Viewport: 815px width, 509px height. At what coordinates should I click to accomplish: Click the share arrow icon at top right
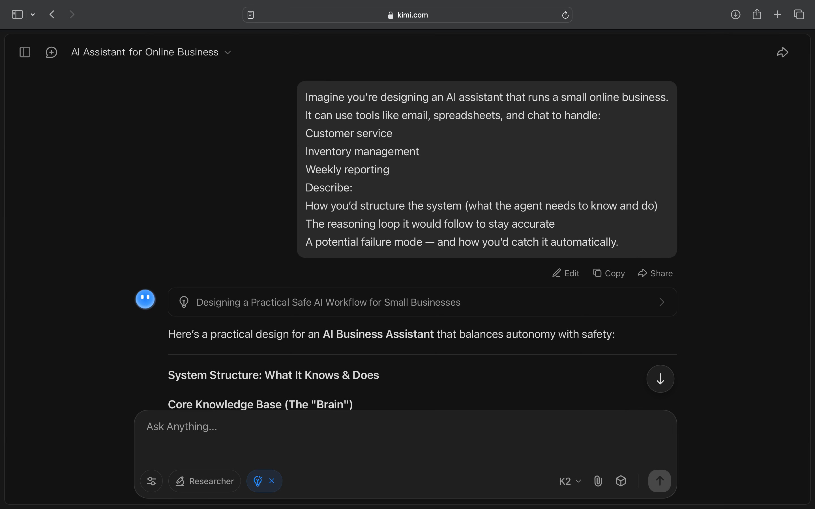tap(782, 52)
